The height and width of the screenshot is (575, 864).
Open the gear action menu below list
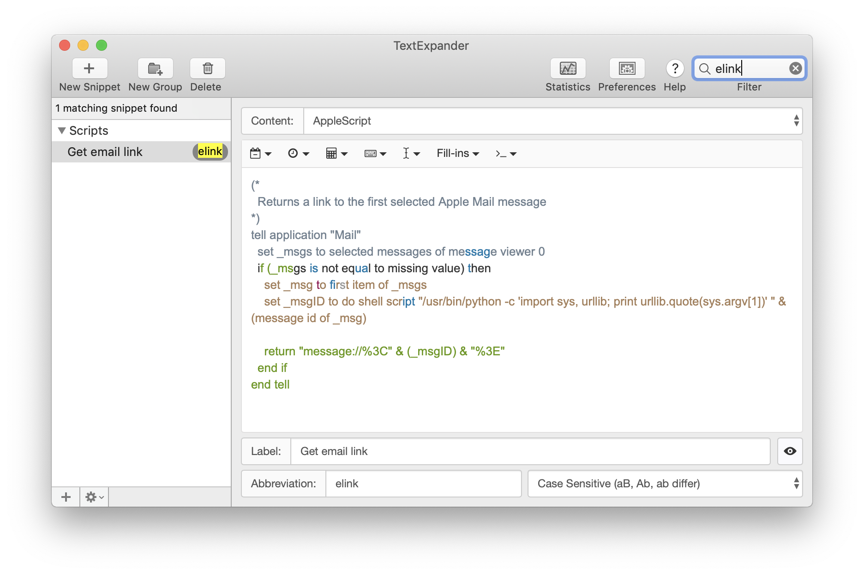click(x=95, y=497)
